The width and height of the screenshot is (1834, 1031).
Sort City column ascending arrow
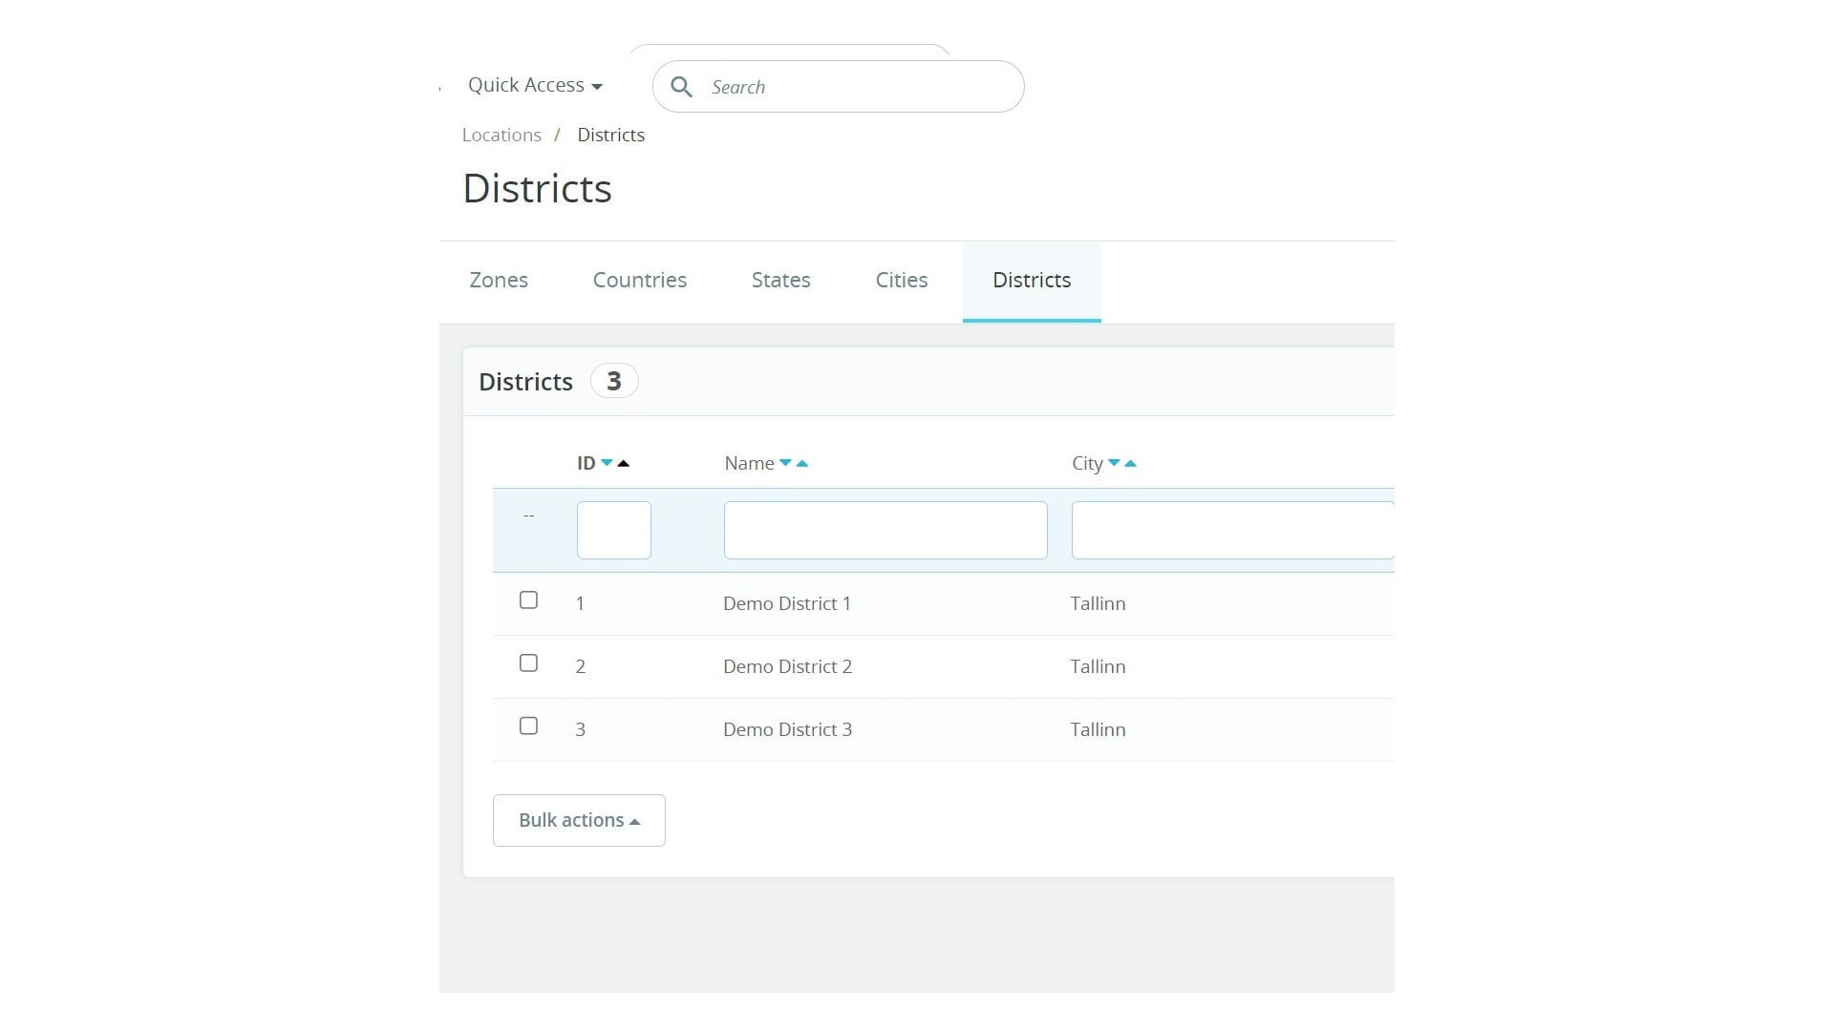tap(1131, 463)
